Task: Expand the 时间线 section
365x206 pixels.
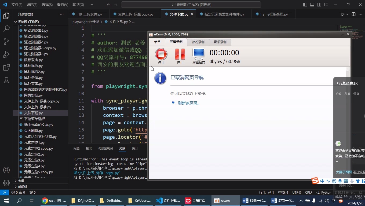Action: point(21,186)
